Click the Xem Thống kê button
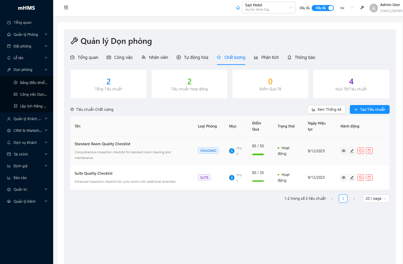The height and width of the screenshot is (264, 403). click(326, 109)
